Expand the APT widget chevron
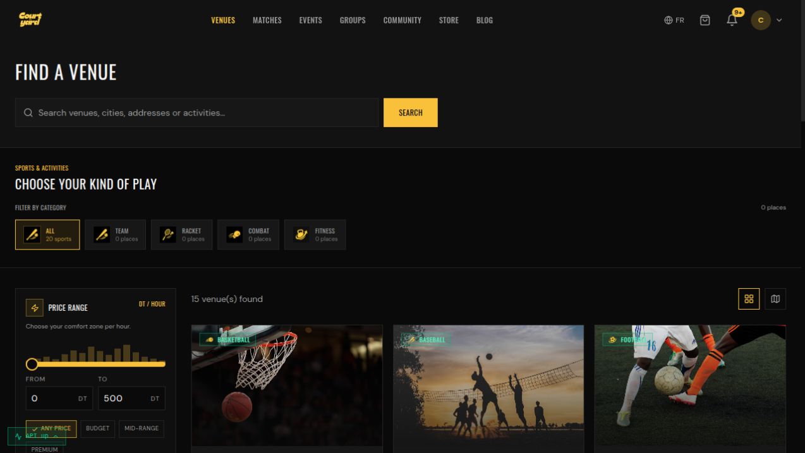This screenshot has height=453, width=805. click(56, 437)
